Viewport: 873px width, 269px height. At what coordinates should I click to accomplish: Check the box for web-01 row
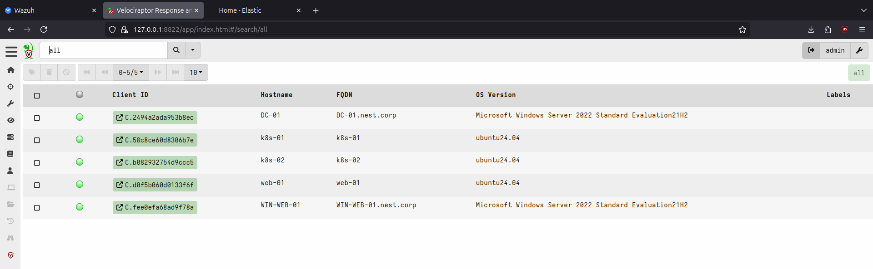37,185
